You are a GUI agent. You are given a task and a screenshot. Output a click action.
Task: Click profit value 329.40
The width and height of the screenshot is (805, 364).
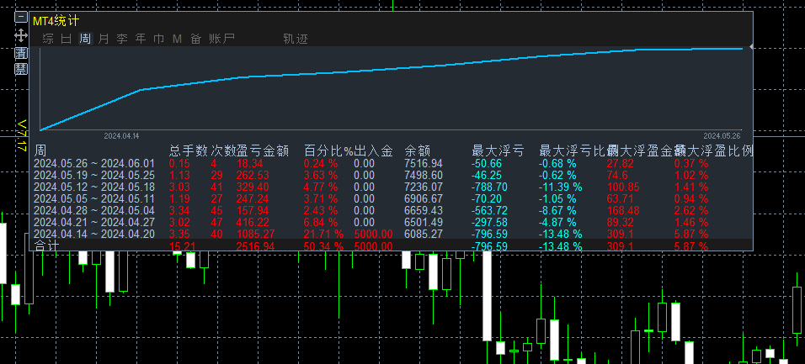click(253, 187)
